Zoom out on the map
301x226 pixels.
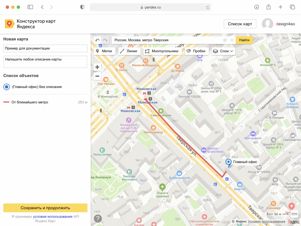97,76
